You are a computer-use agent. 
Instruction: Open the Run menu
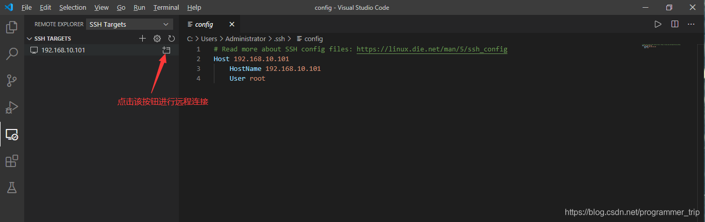coord(139,7)
